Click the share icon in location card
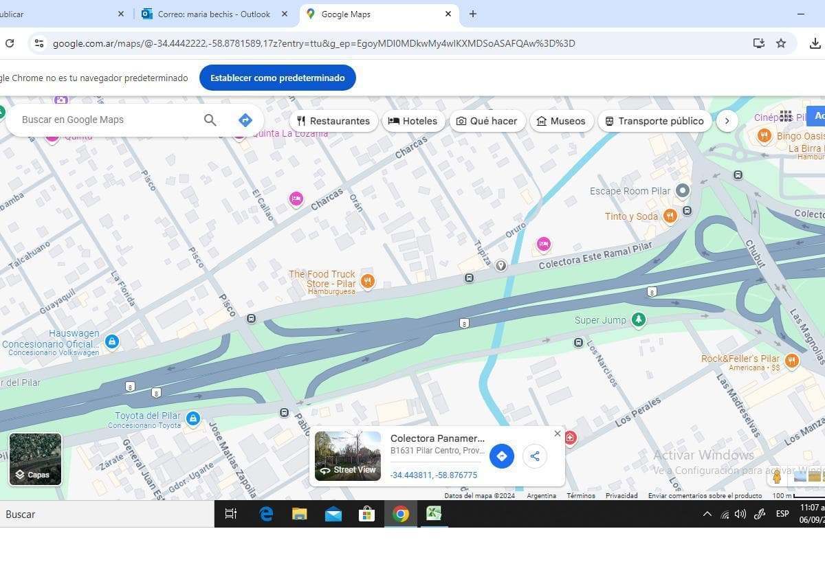Screen dimensions: 825x575 pyautogui.click(x=534, y=456)
